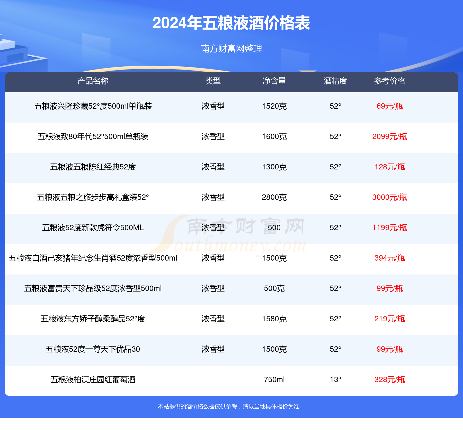Screen dimensions: 463x430
Task: Select product 五粮液52度一尊天下优品30
Action: [x=93, y=349]
